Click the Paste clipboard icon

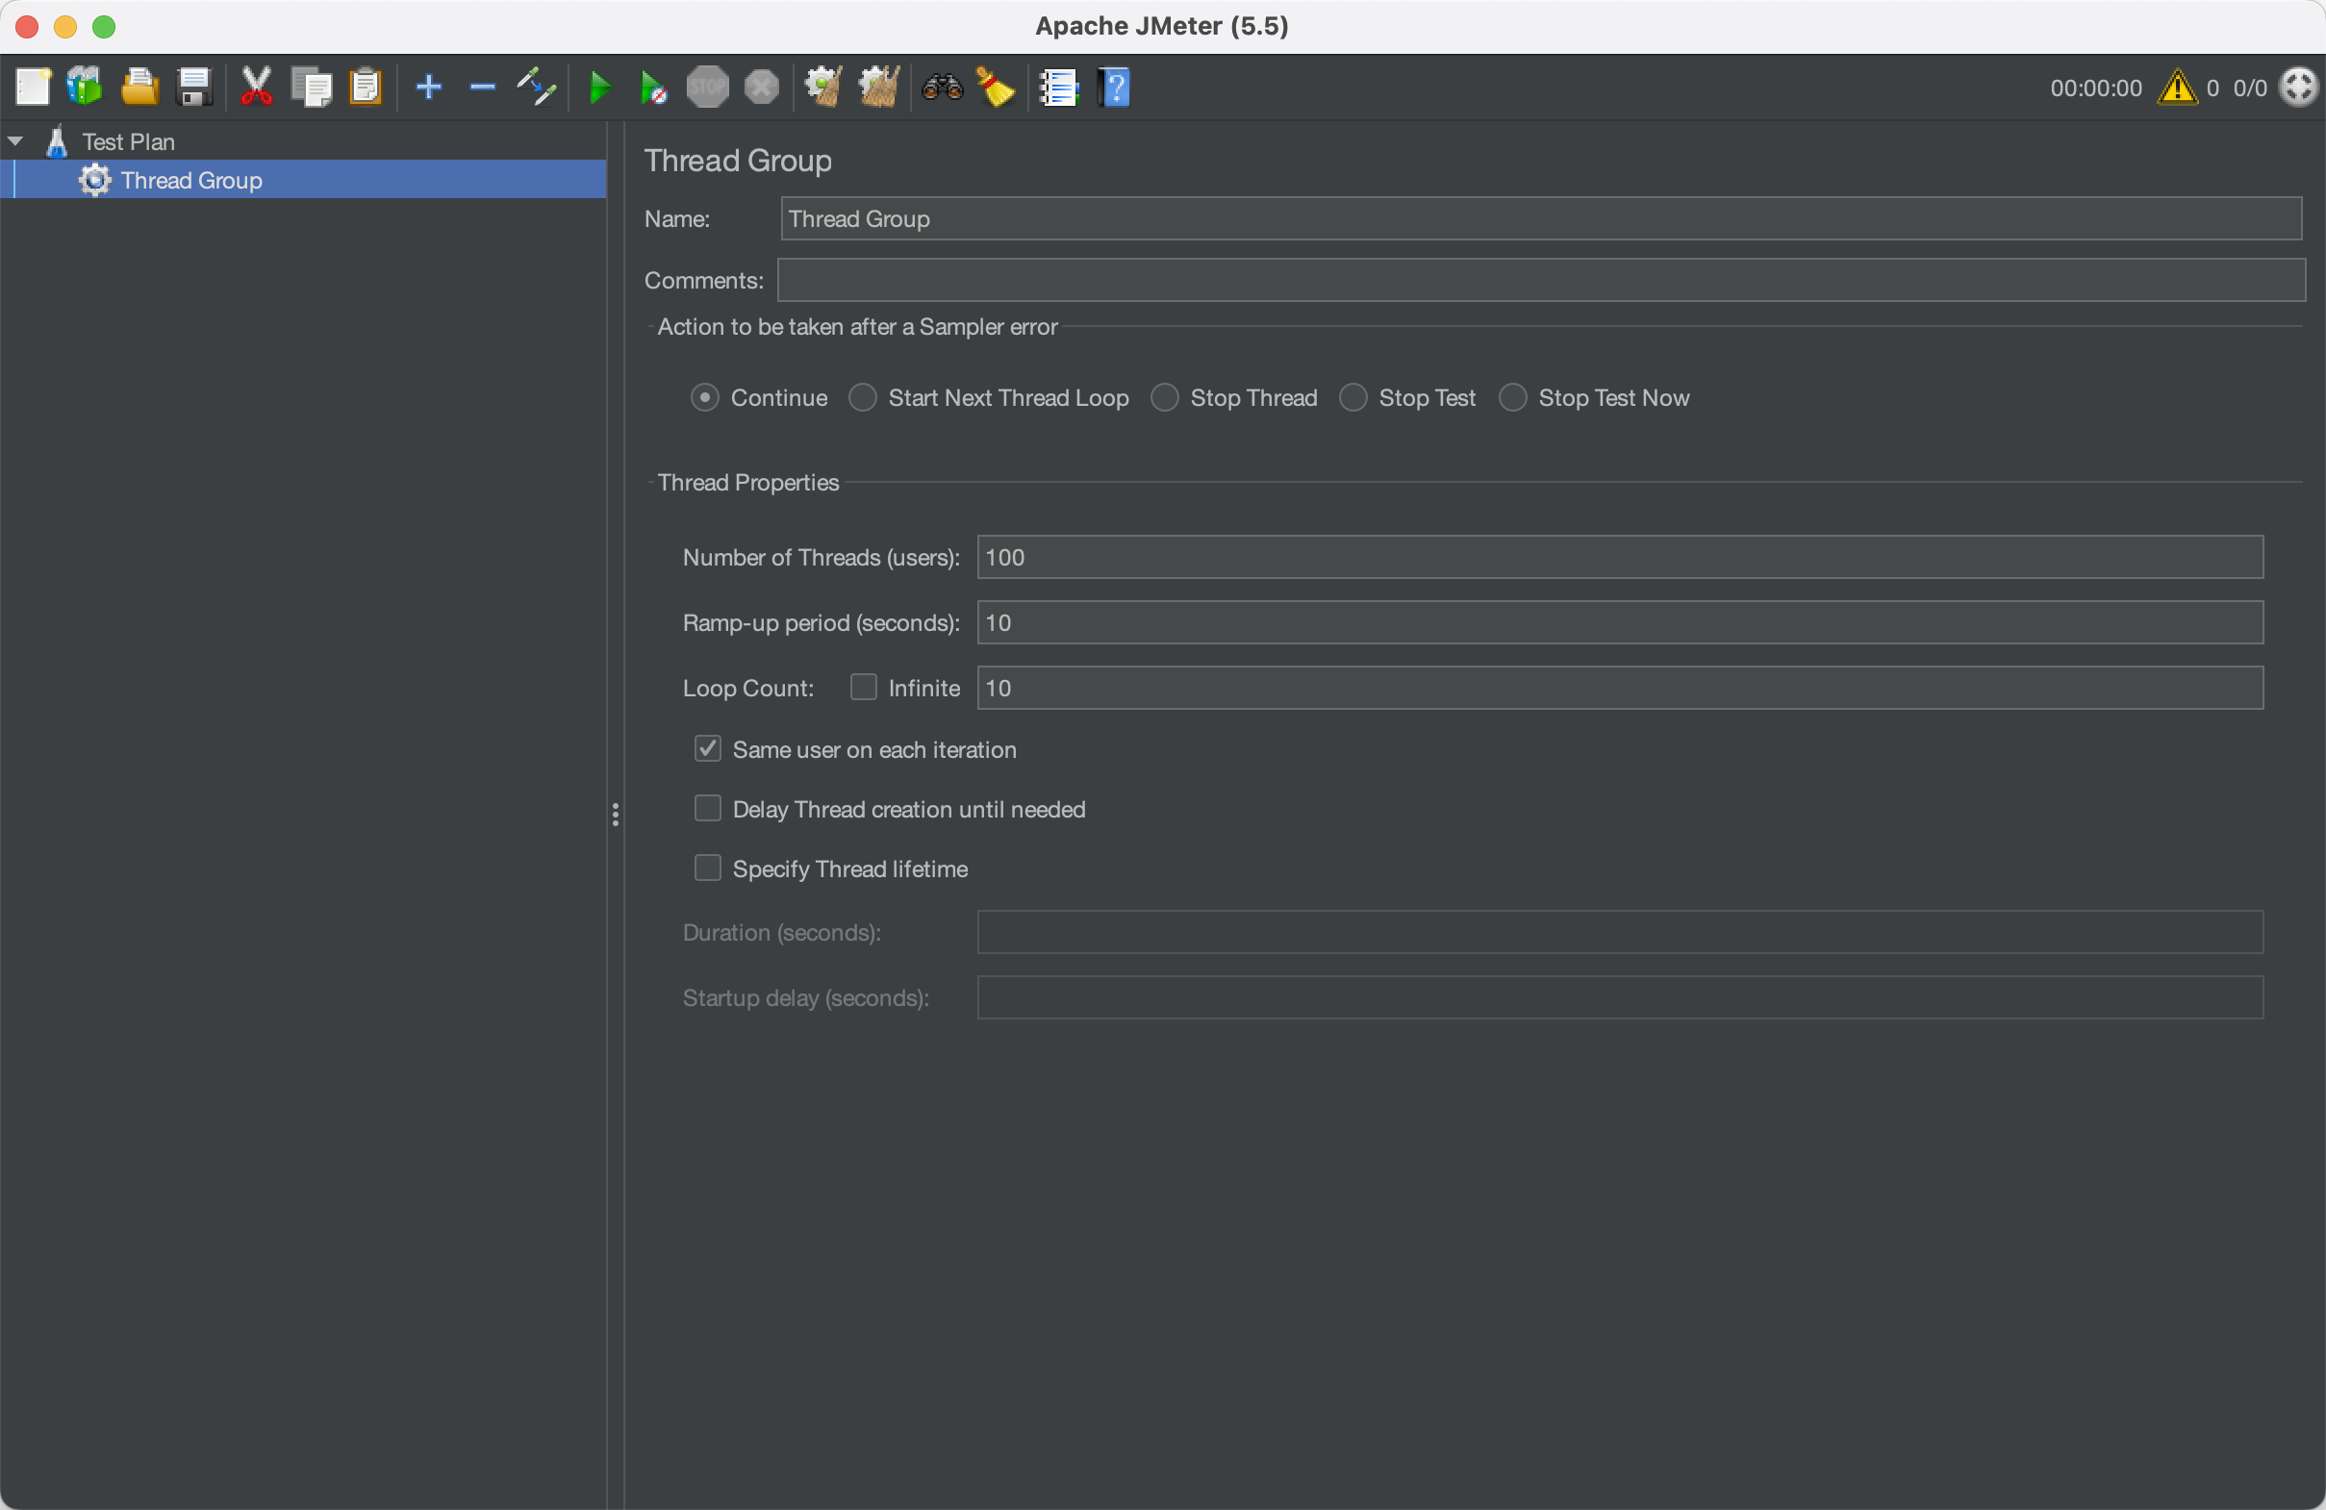[x=366, y=87]
